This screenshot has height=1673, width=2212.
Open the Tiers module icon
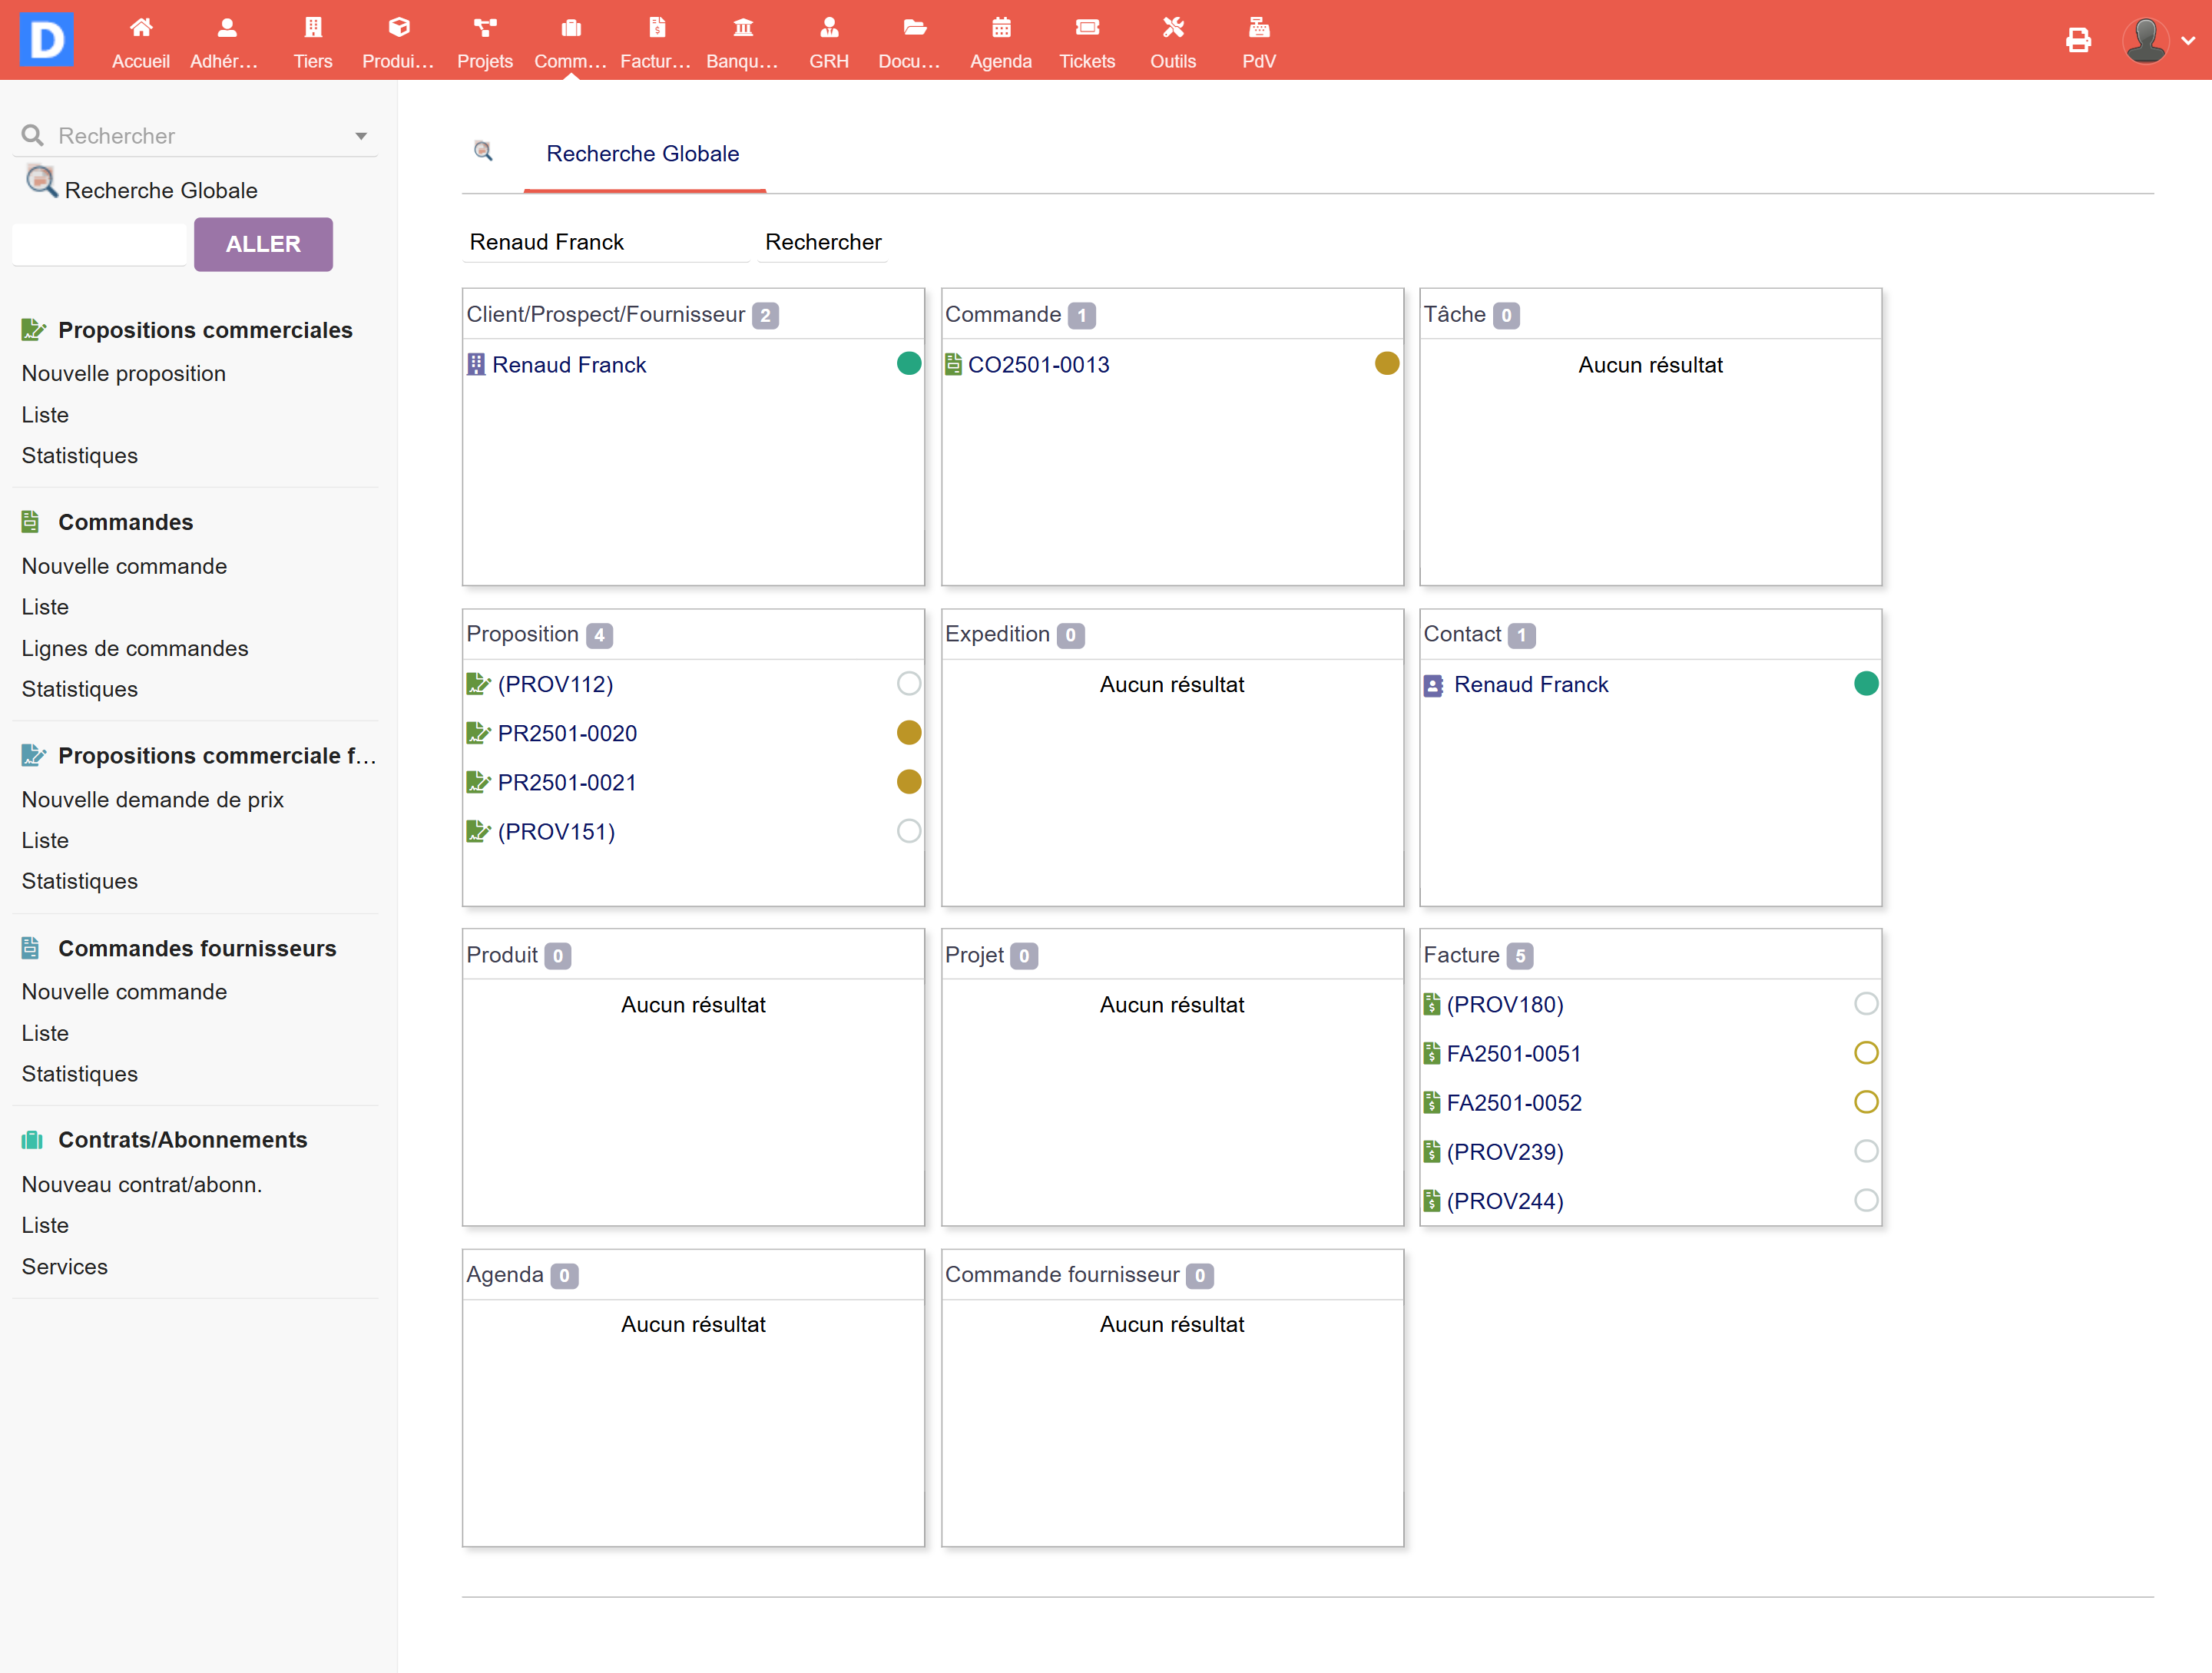[312, 28]
